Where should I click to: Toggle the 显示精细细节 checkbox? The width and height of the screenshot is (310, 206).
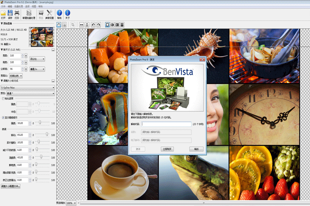point(3,117)
